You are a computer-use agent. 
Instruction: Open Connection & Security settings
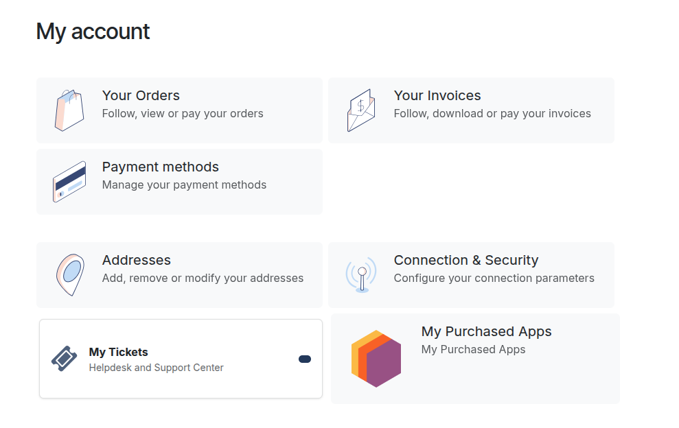471,274
